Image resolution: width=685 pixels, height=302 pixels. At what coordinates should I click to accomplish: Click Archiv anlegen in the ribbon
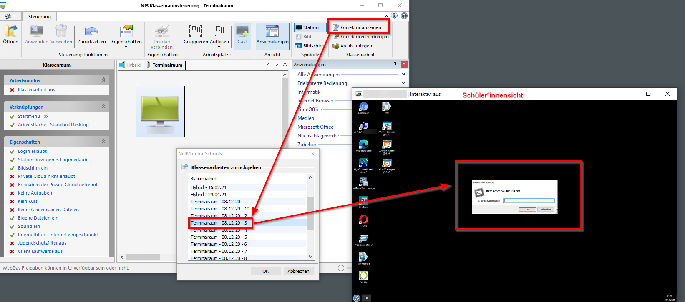353,46
